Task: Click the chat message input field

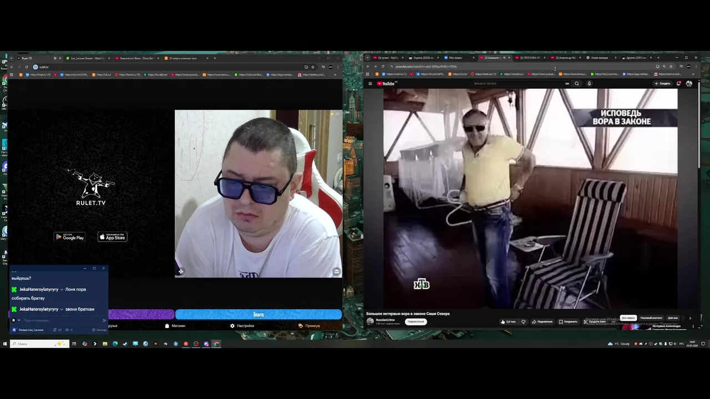Action: (x=61, y=320)
